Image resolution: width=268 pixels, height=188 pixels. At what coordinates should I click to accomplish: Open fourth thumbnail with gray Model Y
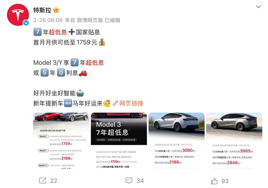234,141
